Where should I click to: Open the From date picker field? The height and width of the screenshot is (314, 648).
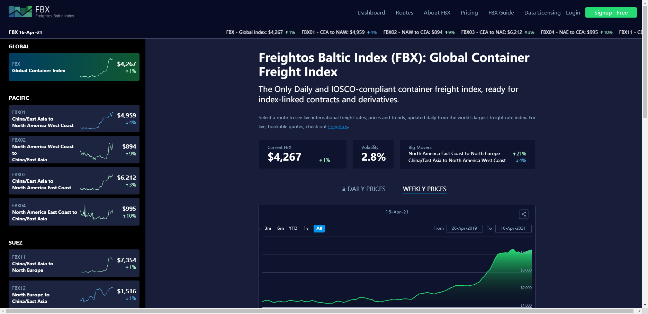[x=464, y=228]
